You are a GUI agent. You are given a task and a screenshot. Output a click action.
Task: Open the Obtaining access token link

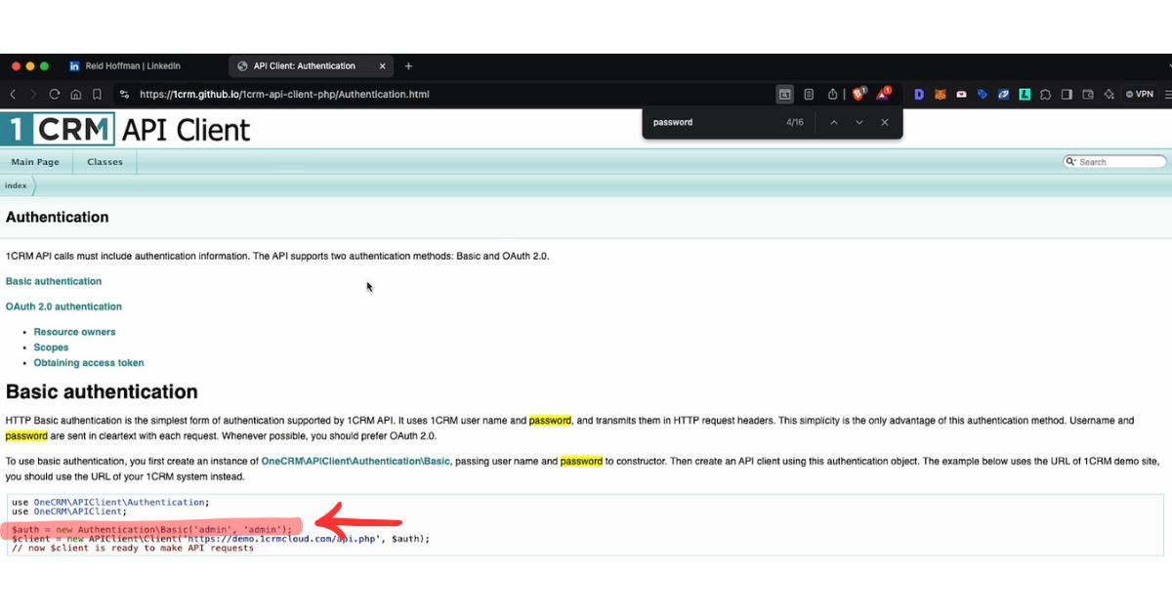89,363
